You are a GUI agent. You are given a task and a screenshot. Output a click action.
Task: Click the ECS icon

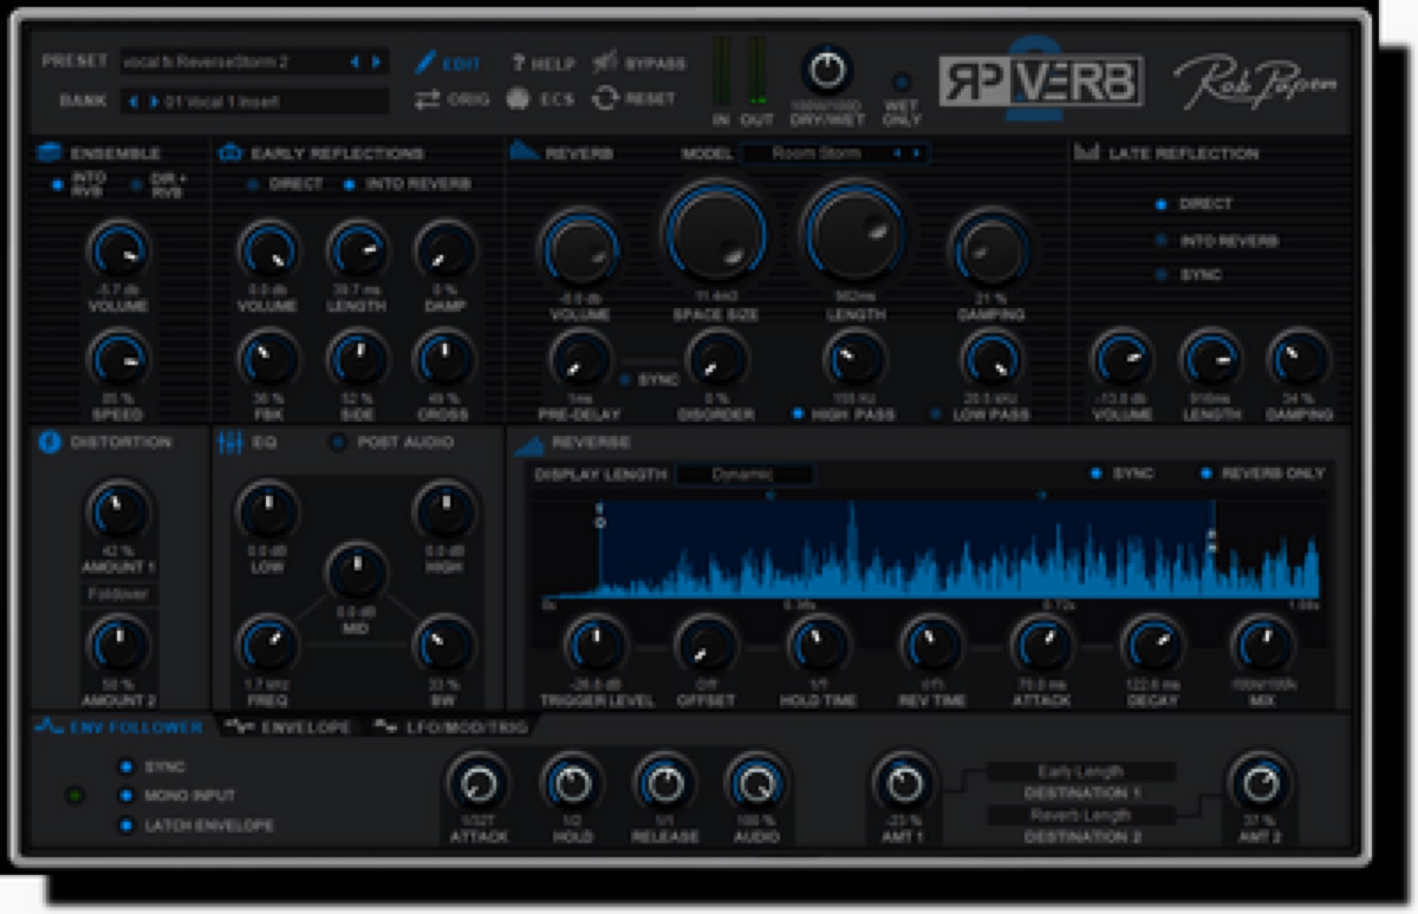point(518,98)
